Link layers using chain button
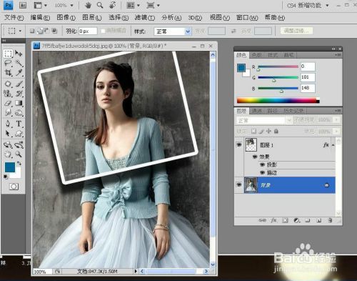The width and height of the screenshot is (357, 281). pyautogui.click(x=262, y=220)
